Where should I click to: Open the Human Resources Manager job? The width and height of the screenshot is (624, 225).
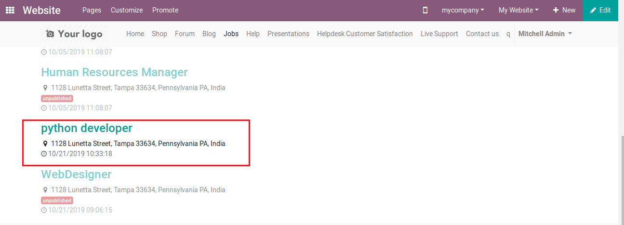click(114, 72)
